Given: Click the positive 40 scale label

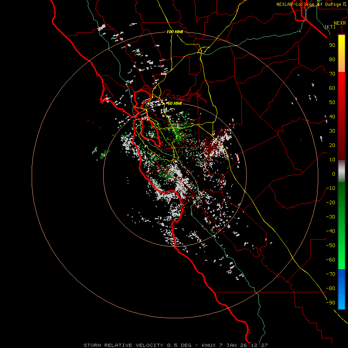Looking at the screenshot, I should pos(332,117).
